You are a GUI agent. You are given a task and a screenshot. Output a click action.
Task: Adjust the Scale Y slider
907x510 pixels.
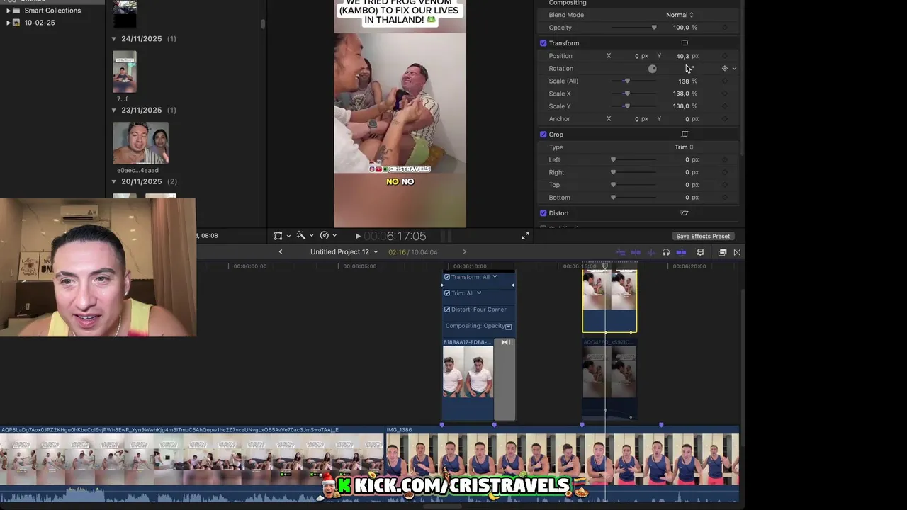tap(634, 106)
